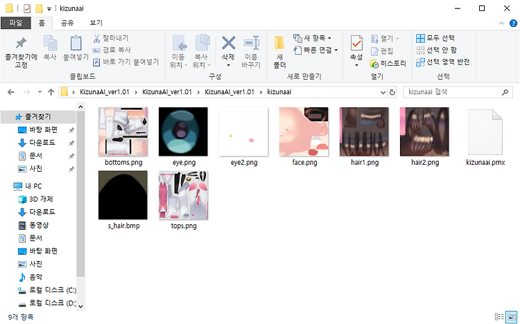Select This PC (내 PC) in sidebar
This screenshot has height=324, width=520.
click(33, 186)
